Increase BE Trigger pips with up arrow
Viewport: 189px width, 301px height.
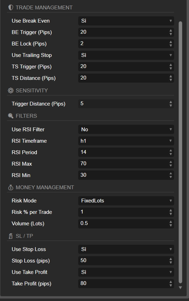[171, 31]
